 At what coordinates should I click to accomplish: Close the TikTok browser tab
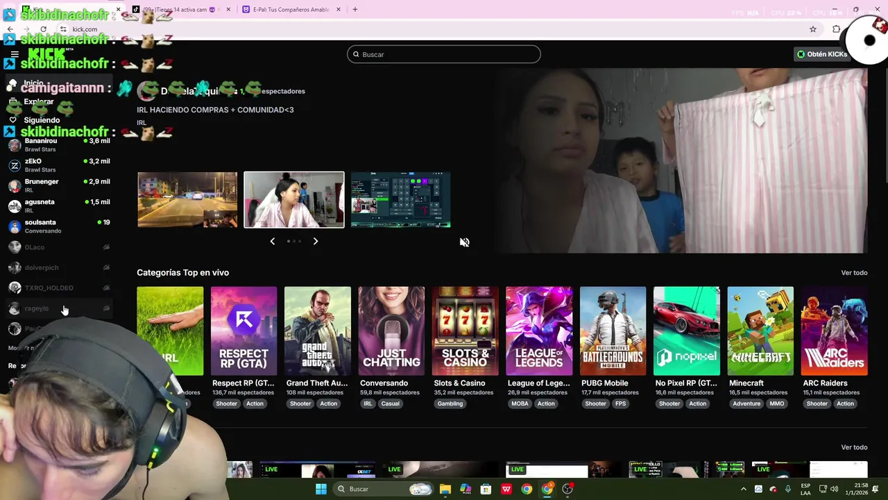click(228, 10)
